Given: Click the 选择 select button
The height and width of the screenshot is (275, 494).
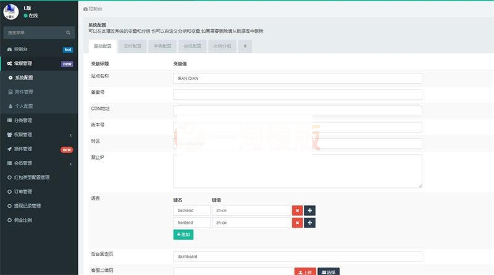Looking at the screenshot, I should coord(329,271).
